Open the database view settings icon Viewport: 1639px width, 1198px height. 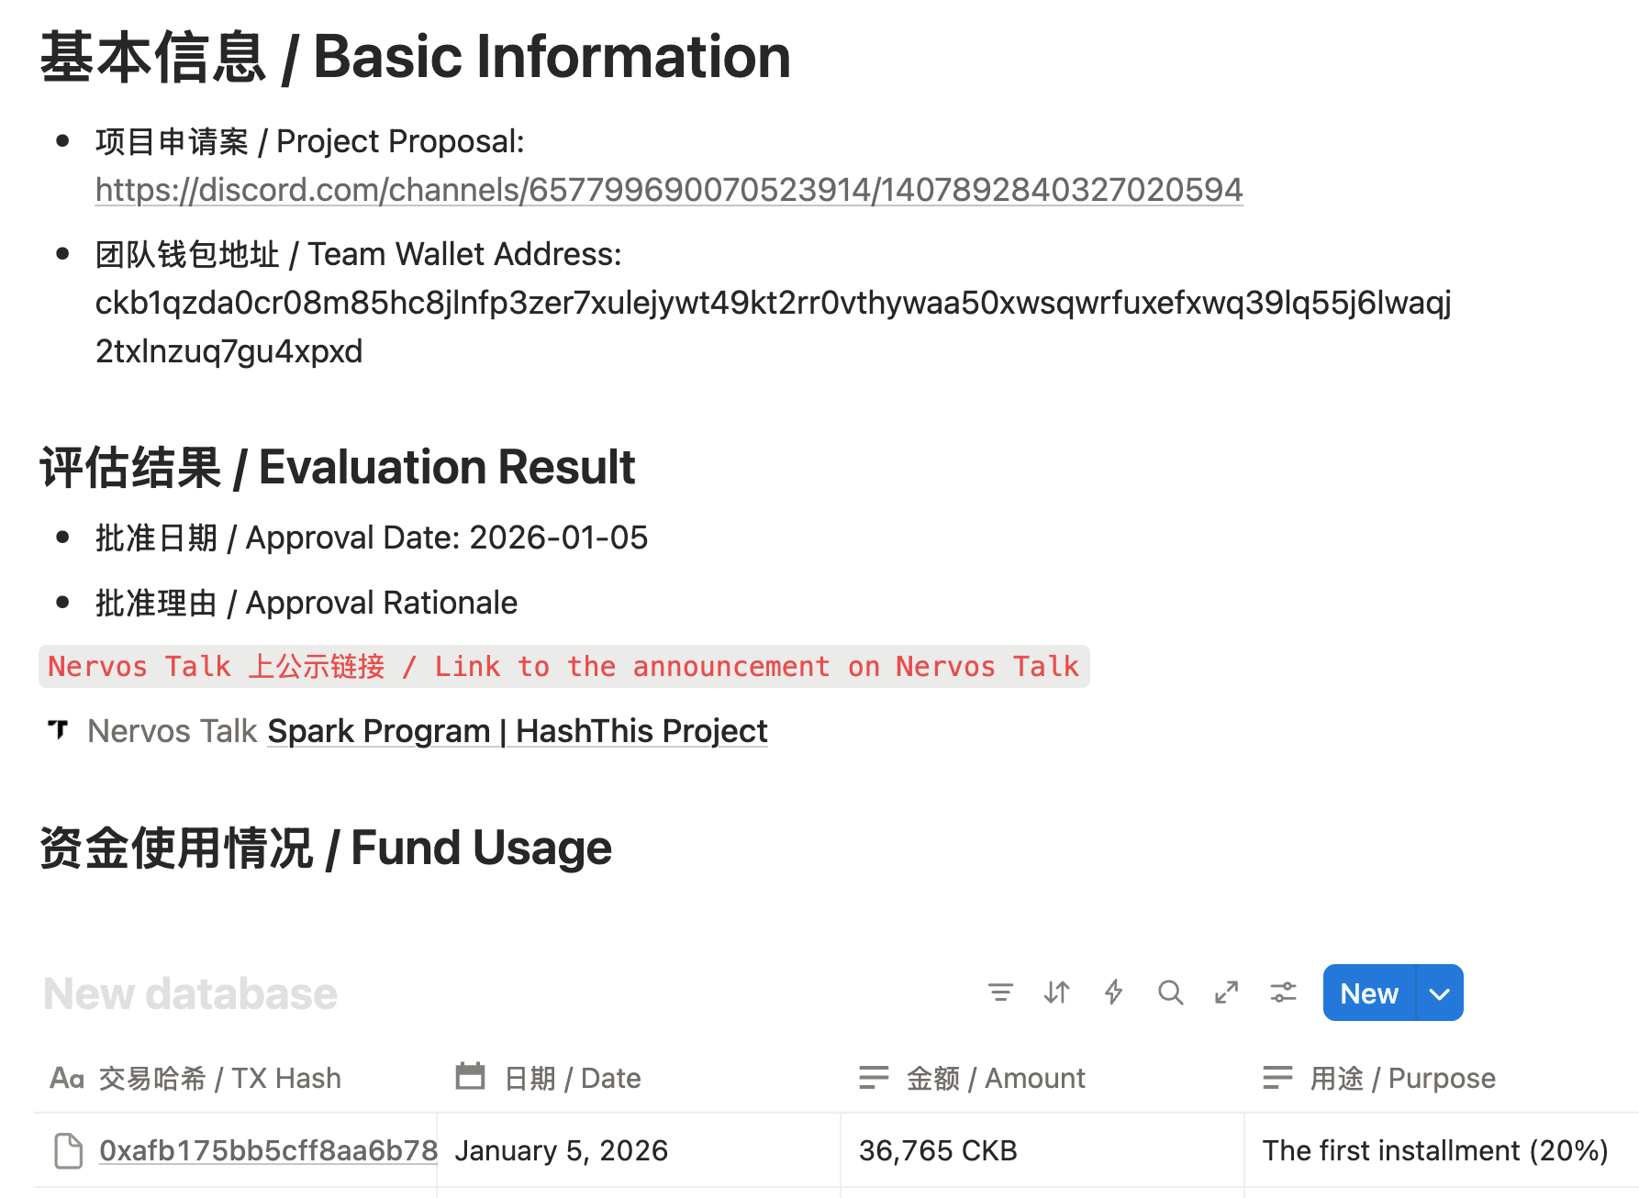click(x=1283, y=993)
